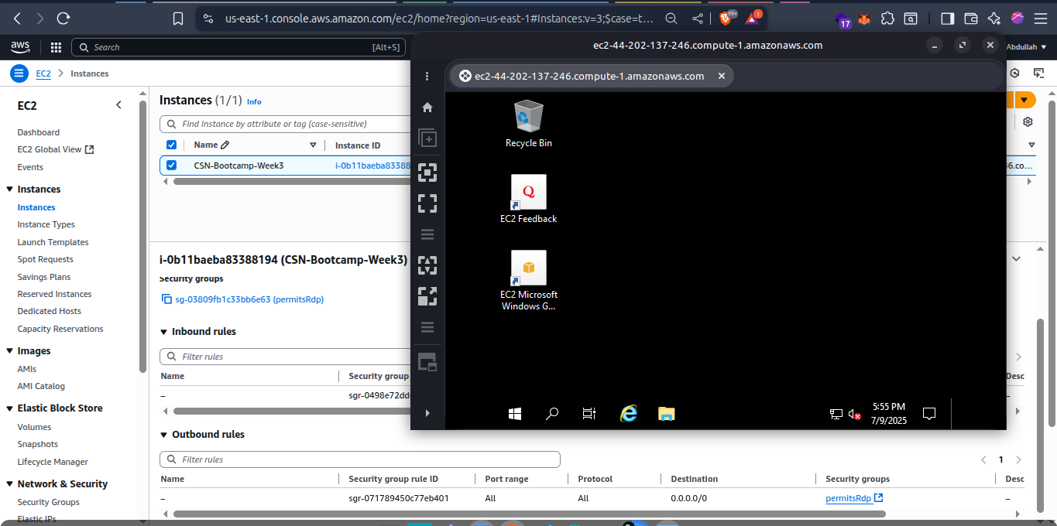Collapse the Images sidebar section
Image resolution: width=1057 pixels, height=526 pixels.
(x=9, y=351)
